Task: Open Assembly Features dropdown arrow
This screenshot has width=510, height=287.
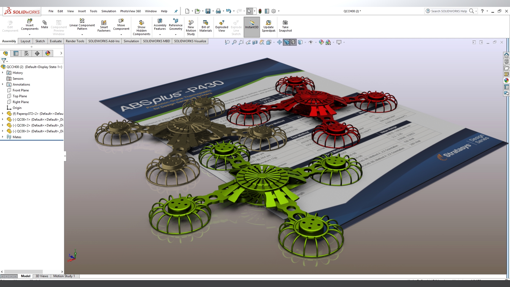Action: tap(160, 35)
